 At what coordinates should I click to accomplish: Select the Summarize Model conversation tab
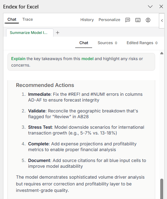pyautogui.click(x=30, y=33)
